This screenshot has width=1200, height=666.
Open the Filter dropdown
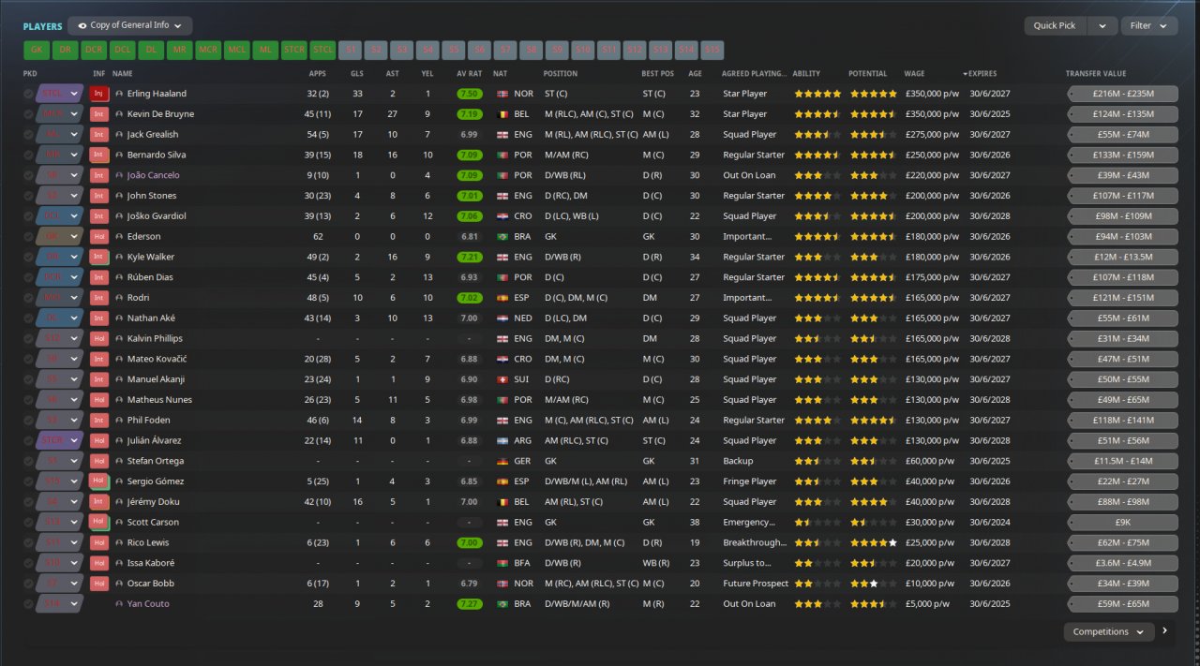point(1149,26)
